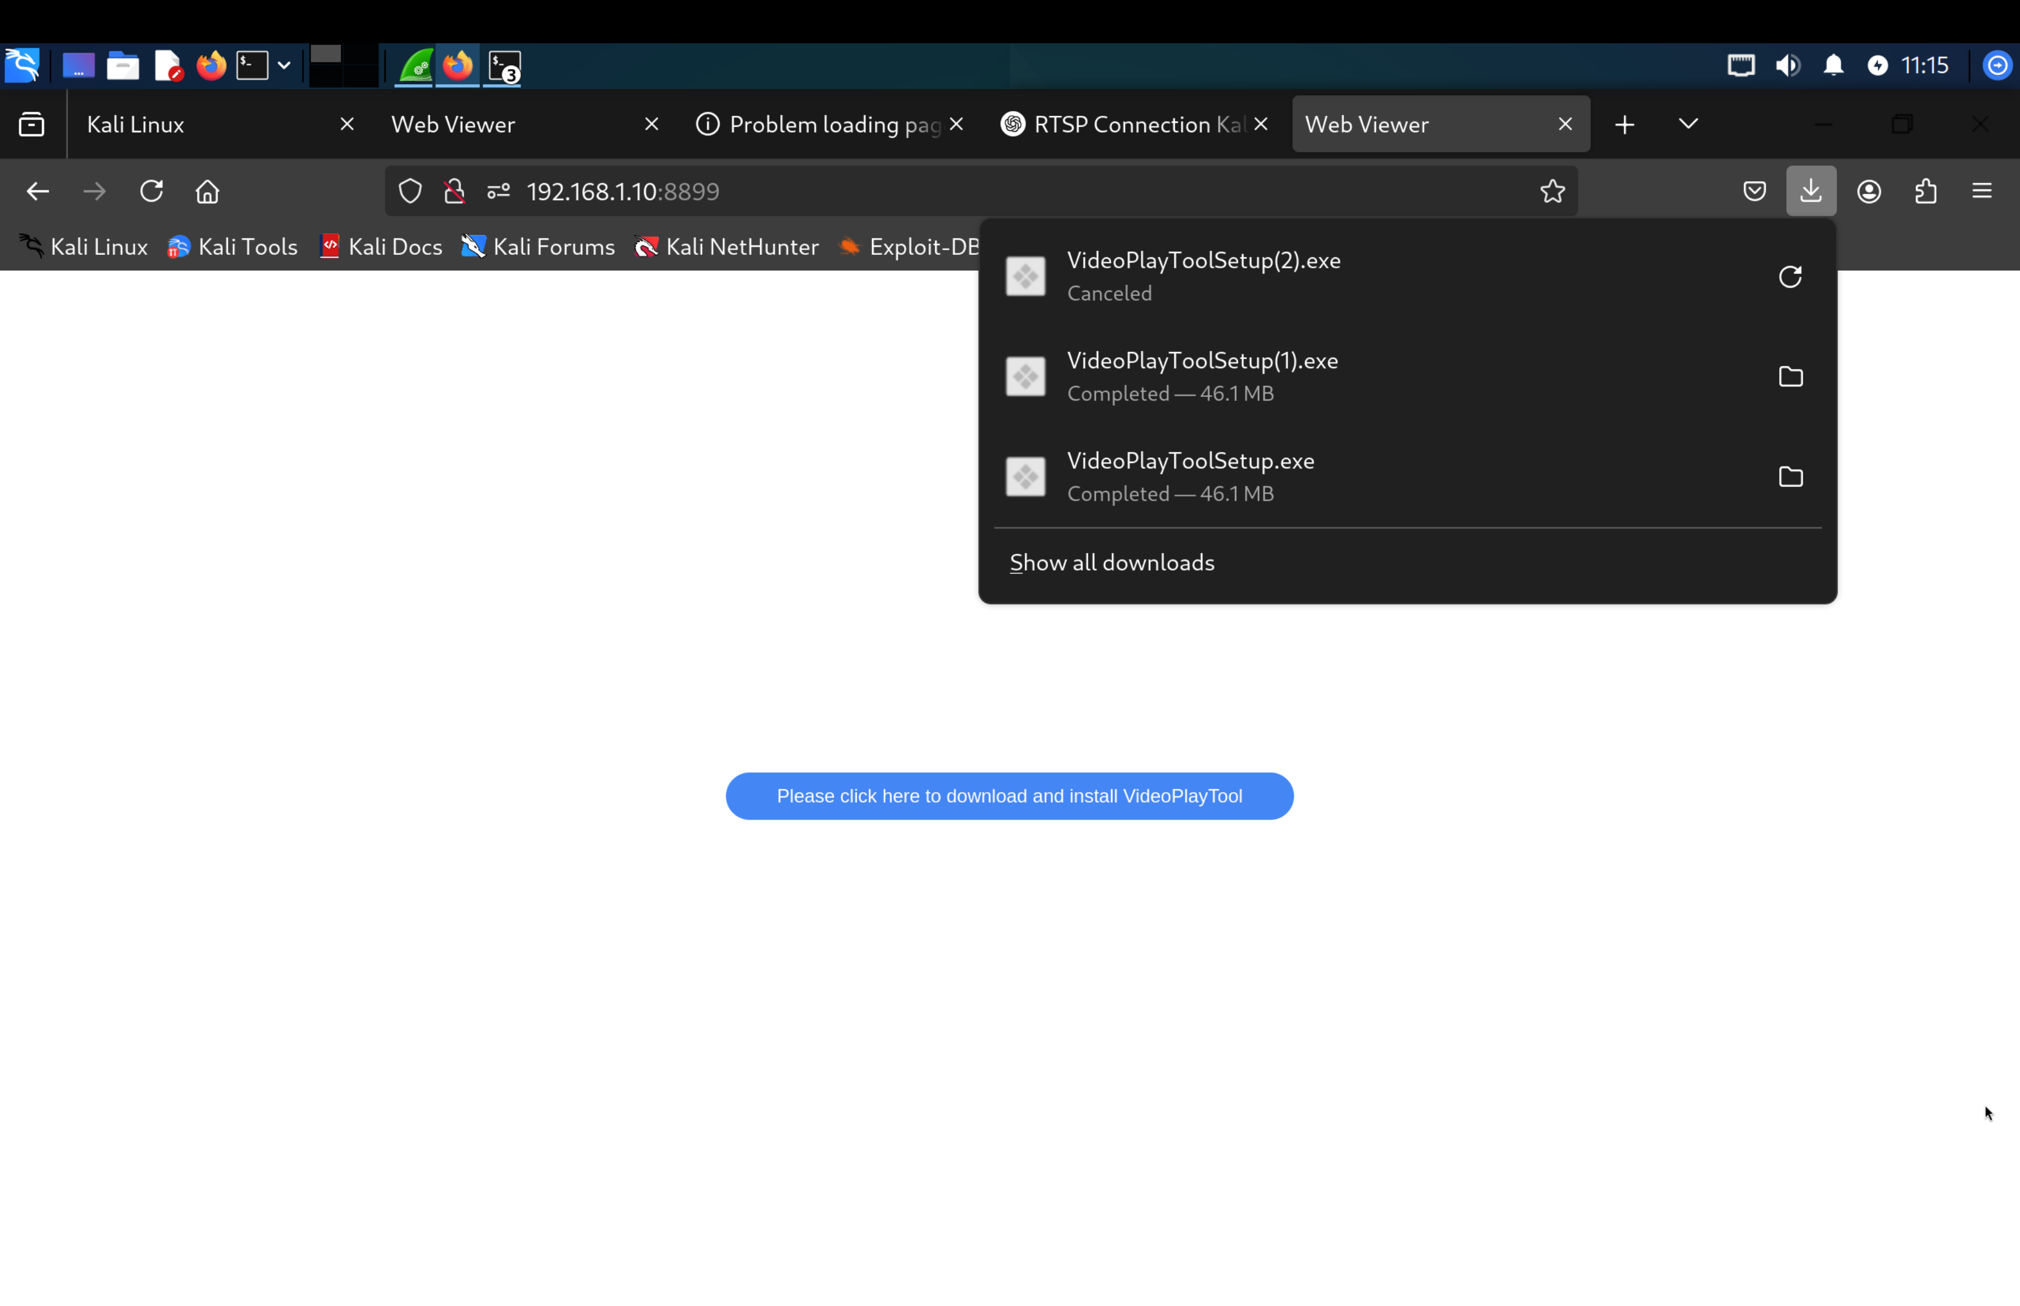The image size is (2020, 1306).
Task: Open containing folder for VideoPlayToolSetup.exe
Action: (x=1790, y=476)
